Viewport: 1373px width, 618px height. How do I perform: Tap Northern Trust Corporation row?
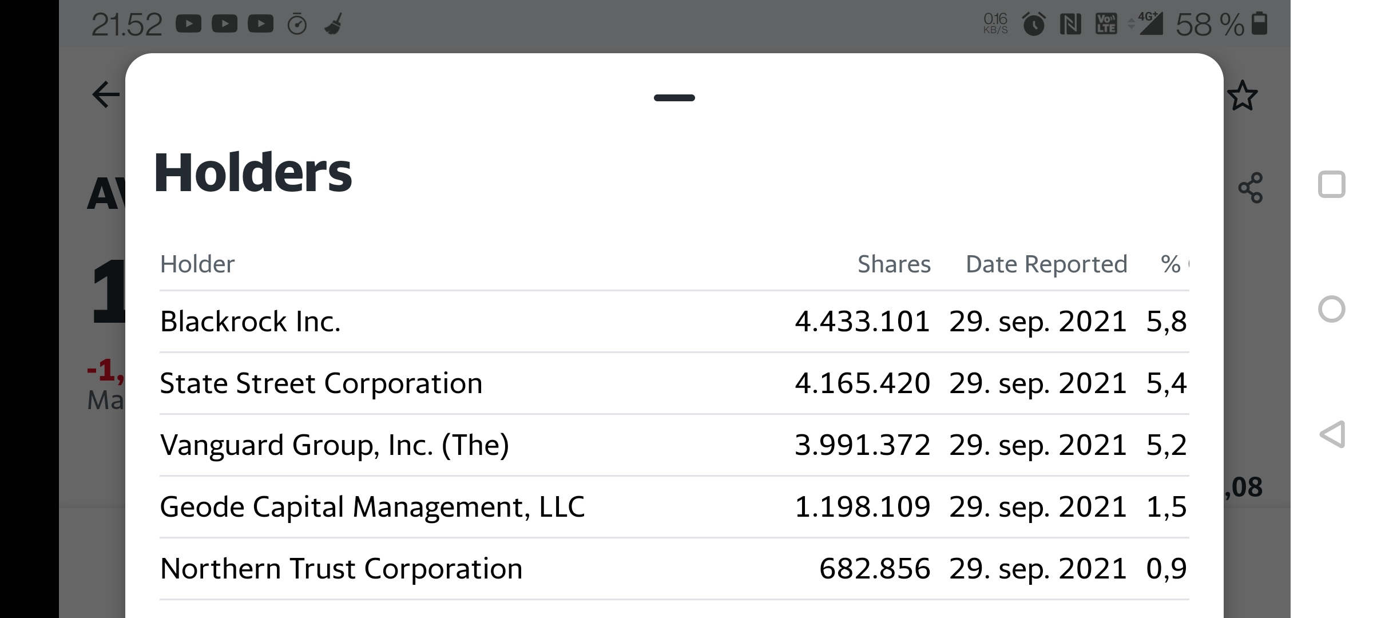coord(674,569)
